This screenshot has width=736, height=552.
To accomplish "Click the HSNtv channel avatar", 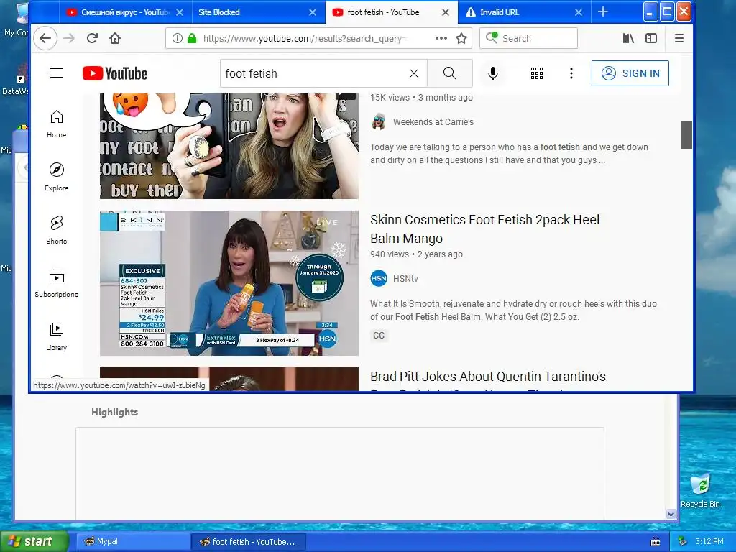I will click(379, 278).
